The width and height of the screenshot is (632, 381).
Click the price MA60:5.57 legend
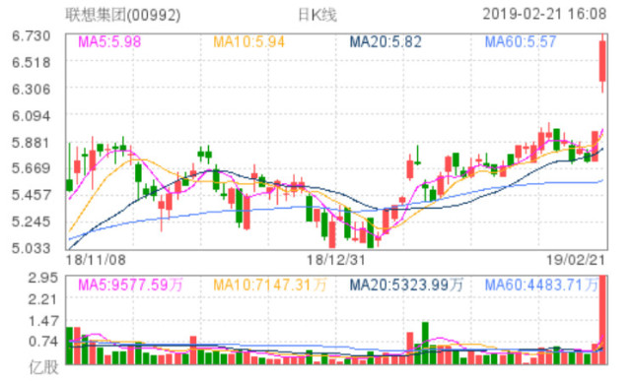click(521, 42)
